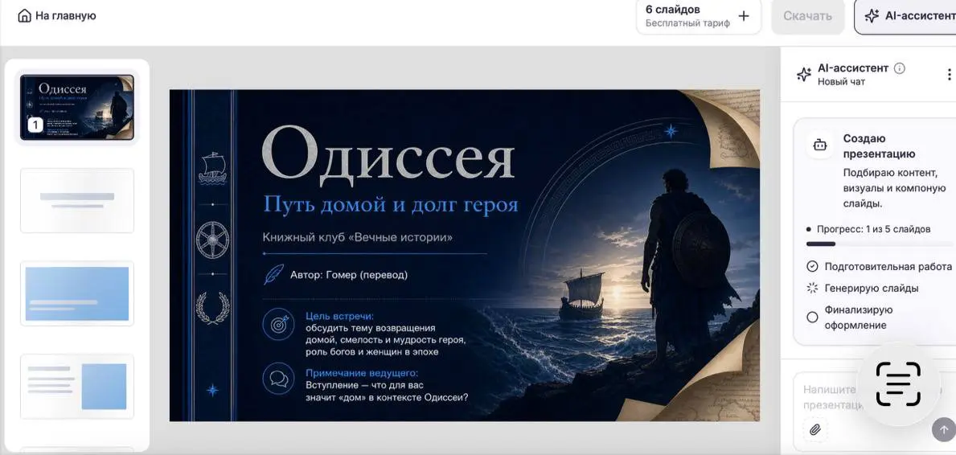
Task: Click the feather quill icon on slide
Action: click(273, 274)
